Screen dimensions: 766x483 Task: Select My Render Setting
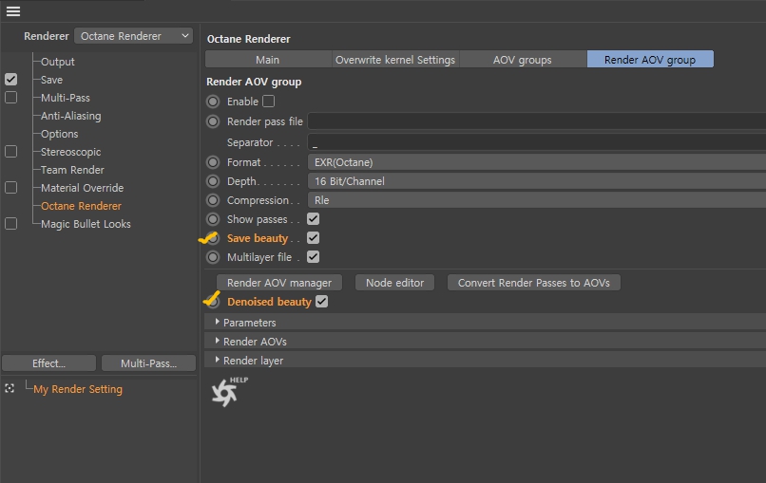click(x=78, y=389)
